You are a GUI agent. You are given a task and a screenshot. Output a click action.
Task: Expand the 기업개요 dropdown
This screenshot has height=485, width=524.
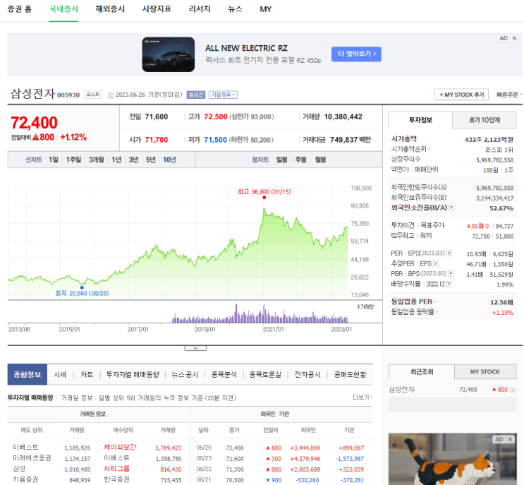point(223,95)
